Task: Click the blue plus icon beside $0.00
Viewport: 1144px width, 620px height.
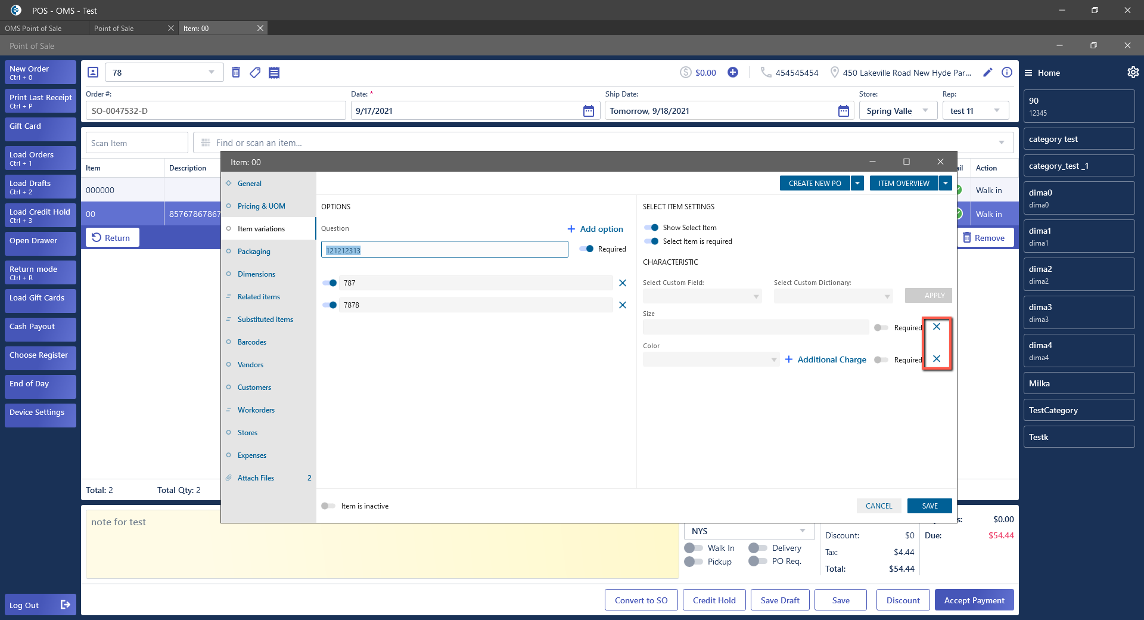Action: (733, 73)
